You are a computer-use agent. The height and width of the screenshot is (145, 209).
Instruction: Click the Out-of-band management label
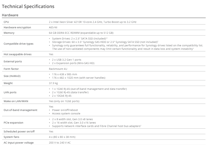[x=20, y=110]
